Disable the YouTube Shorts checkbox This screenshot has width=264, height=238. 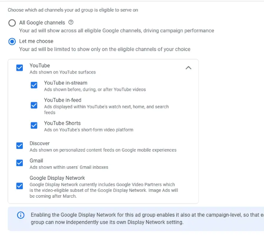(x=34, y=125)
